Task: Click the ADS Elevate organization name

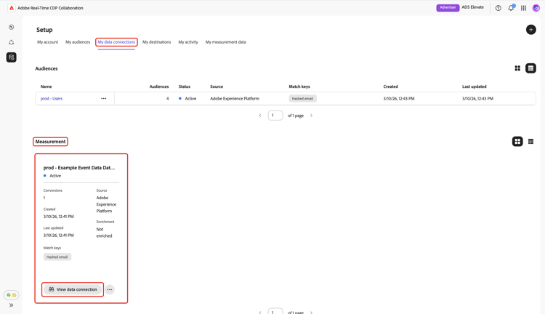Action: 473,7
